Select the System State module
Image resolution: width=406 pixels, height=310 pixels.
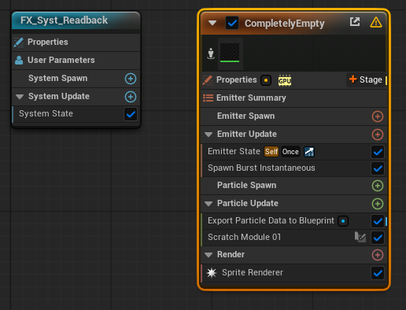point(76,114)
